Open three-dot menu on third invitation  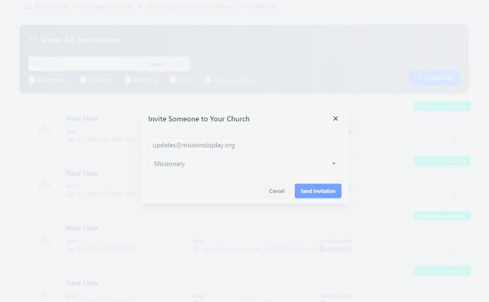click(x=454, y=249)
